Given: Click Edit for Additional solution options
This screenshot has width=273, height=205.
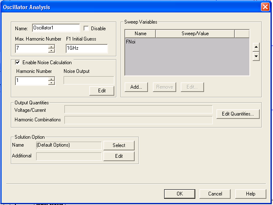Looking at the screenshot, I should click(x=119, y=156).
